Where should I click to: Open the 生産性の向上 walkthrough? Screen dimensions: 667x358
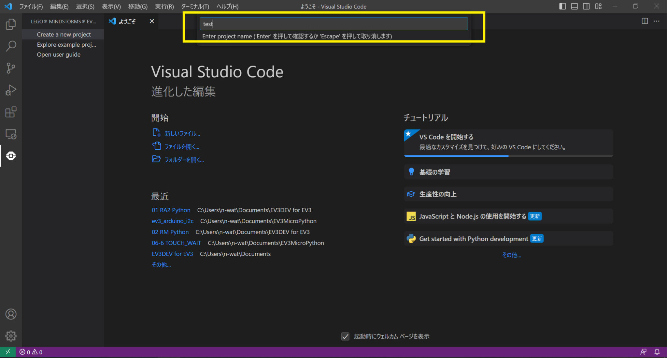coord(508,194)
